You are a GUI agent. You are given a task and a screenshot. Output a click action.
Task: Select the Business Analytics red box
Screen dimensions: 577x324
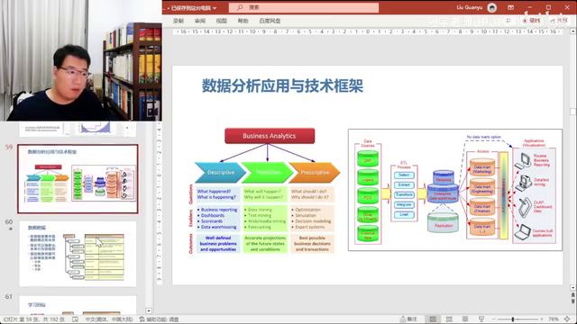(270, 136)
